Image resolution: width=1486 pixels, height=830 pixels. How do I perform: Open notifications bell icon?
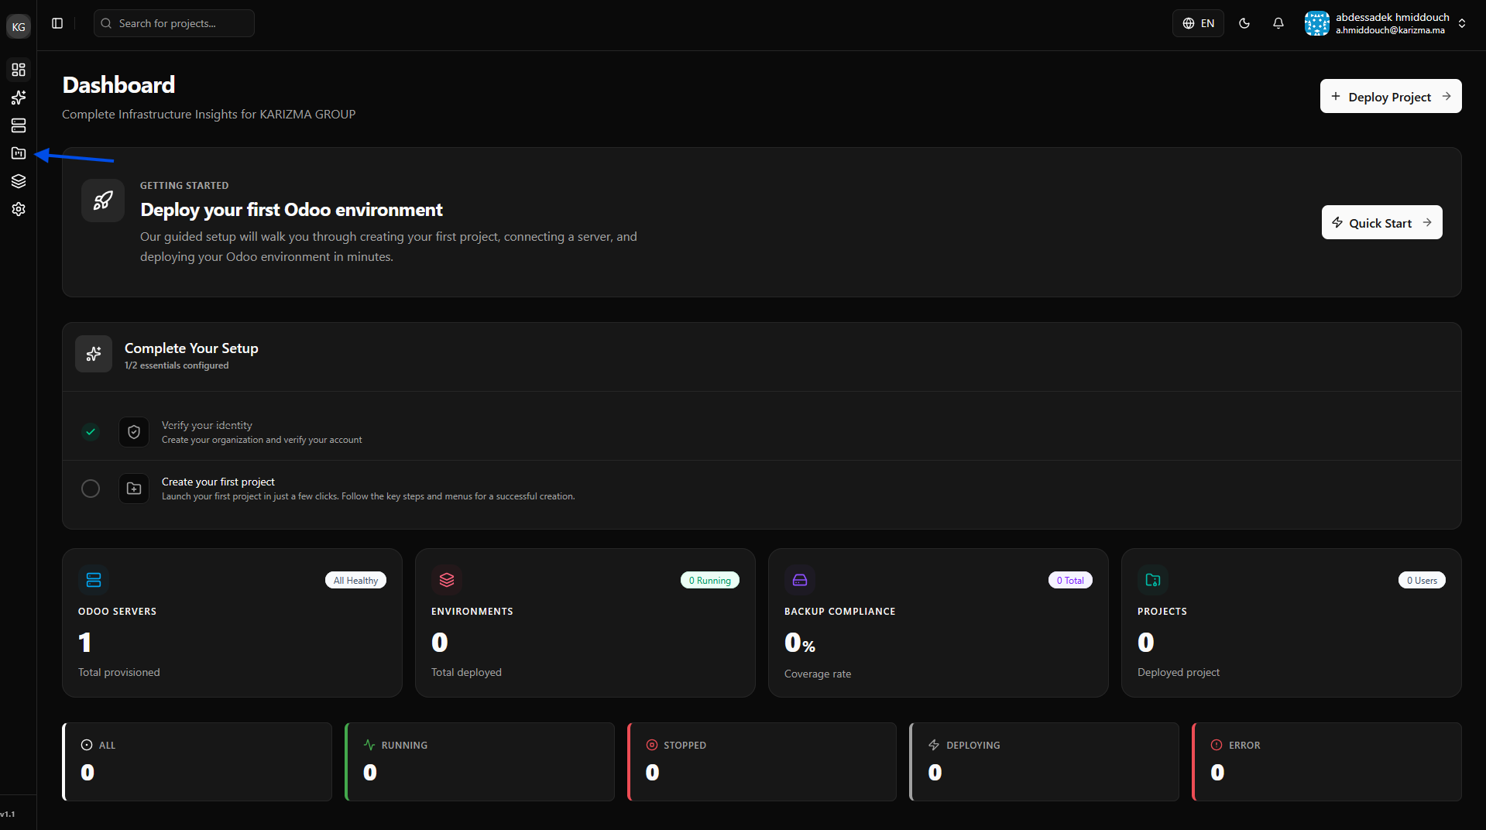pyautogui.click(x=1278, y=23)
